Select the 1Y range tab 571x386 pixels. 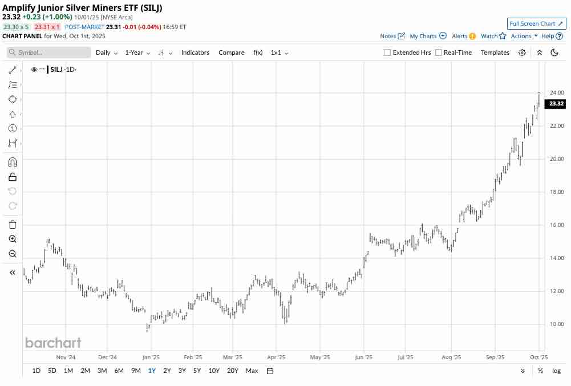(152, 371)
